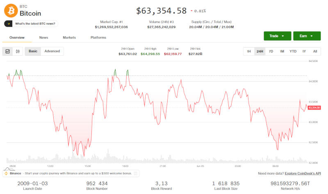Click the orange Bitcoin logo icon
The width and height of the screenshot is (328, 194).
coord(11,11)
